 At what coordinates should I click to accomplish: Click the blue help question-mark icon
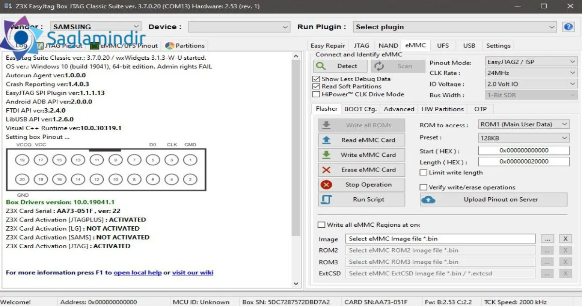[568, 27]
